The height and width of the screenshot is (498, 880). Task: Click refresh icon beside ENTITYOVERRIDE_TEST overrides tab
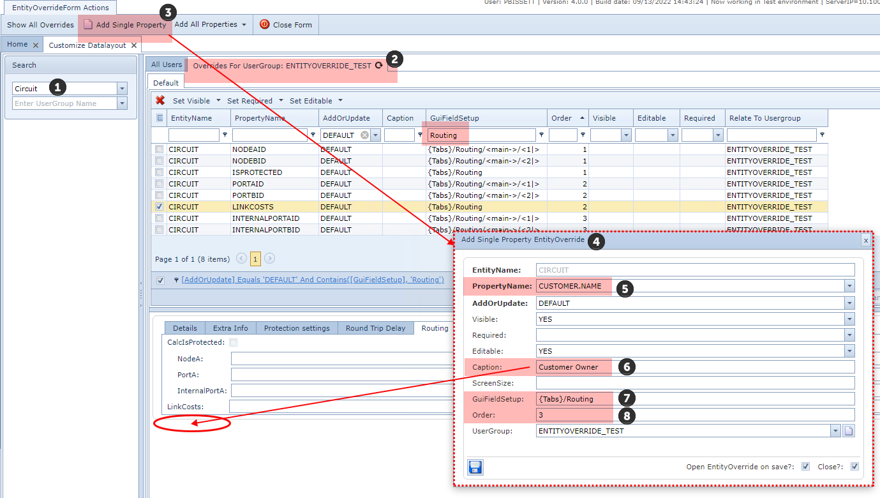tap(379, 65)
